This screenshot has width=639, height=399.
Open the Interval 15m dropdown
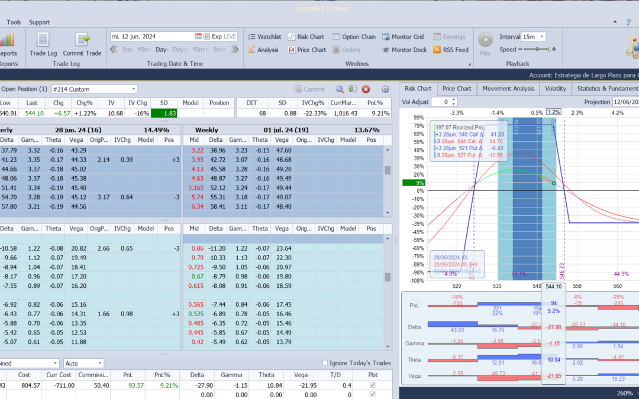(534, 37)
